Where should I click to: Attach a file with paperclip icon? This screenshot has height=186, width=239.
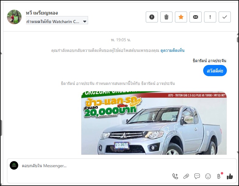pyautogui.click(x=186, y=176)
